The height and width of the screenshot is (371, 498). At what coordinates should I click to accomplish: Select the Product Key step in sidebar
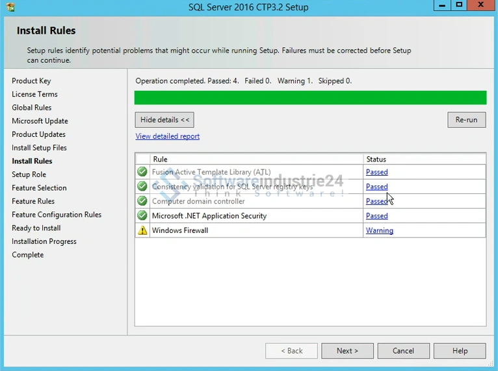pos(31,81)
